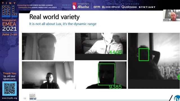Viewport: 180px width, 101px height.
Task: Click the city skyline window image
Action: (x=154, y=61)
